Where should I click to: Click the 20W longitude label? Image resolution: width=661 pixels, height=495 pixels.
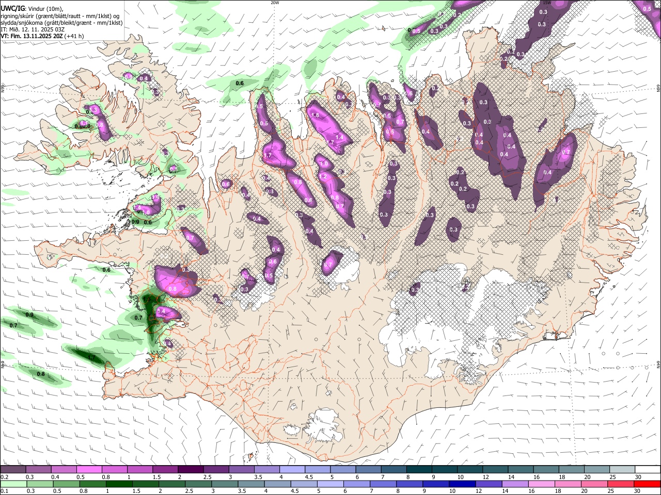tap(275, 3)
